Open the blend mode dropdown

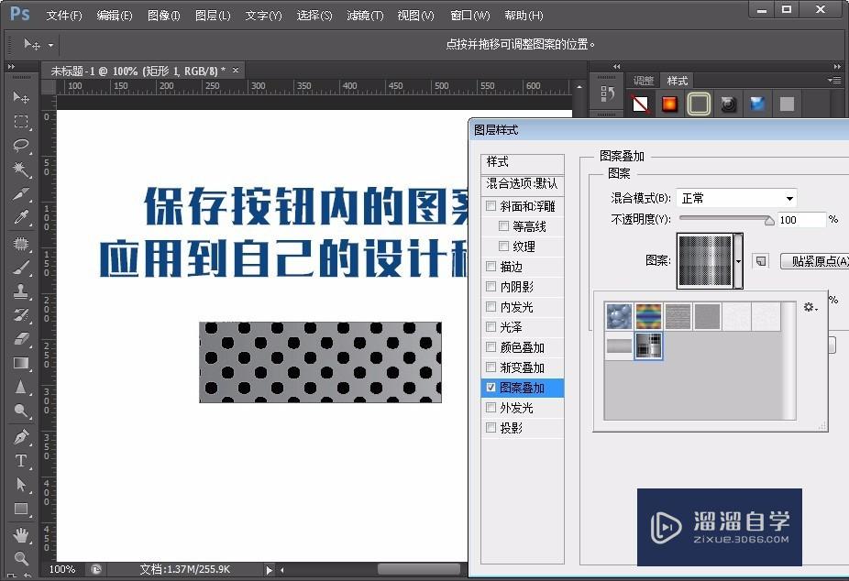(736, 199)
